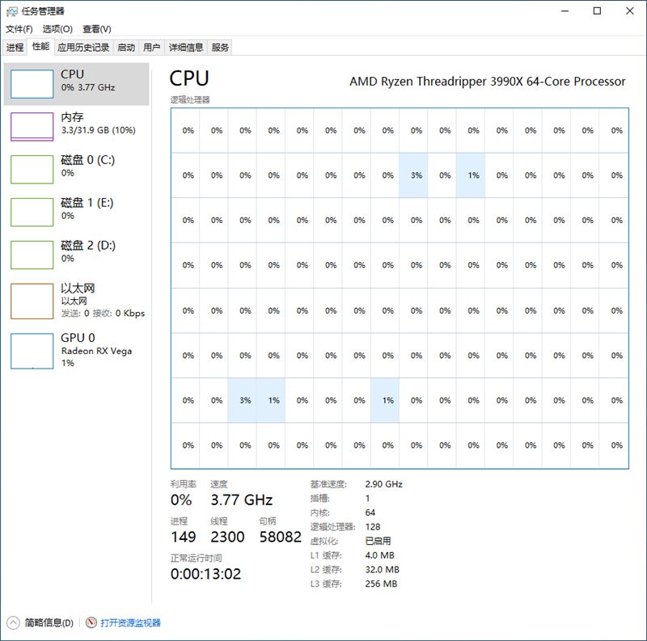Viewport: 647px width, 641px height.
Task: Click the 3% cell in second grid row
Action: [413, 175]
